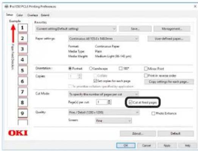The width and height of the screenshot is (198, 151).
Task: Click example page thumbnail 1
Action: coord(23,28)
